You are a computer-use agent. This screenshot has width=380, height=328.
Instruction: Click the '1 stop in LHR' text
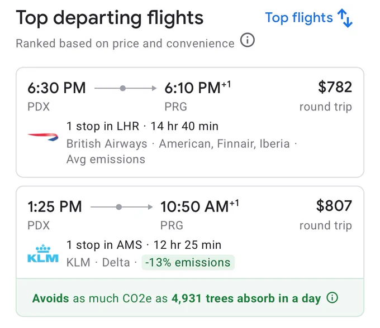coord(103,126)
